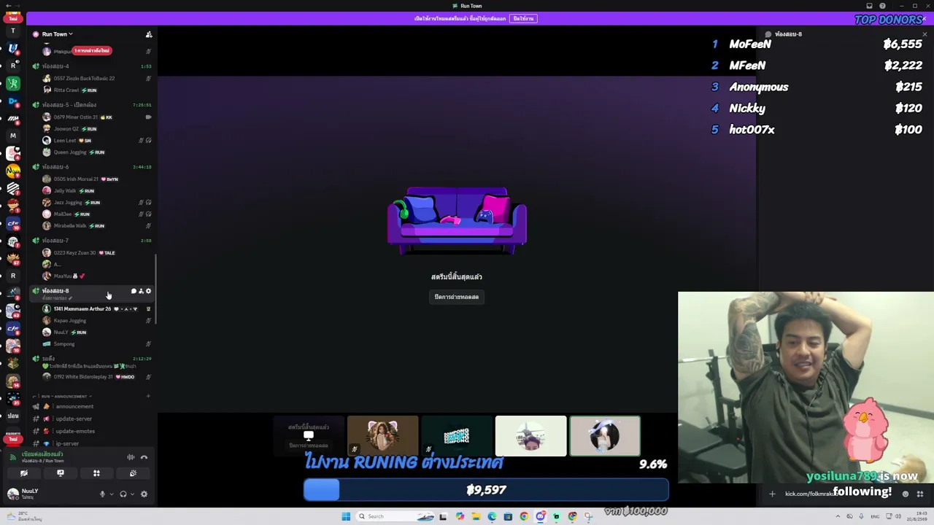
Task: Show hidden system tray icons
Action: 838,517
